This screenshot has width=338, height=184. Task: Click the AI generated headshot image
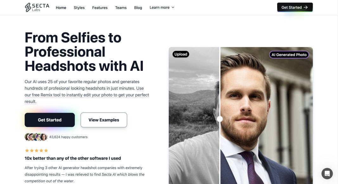point(266,116)
